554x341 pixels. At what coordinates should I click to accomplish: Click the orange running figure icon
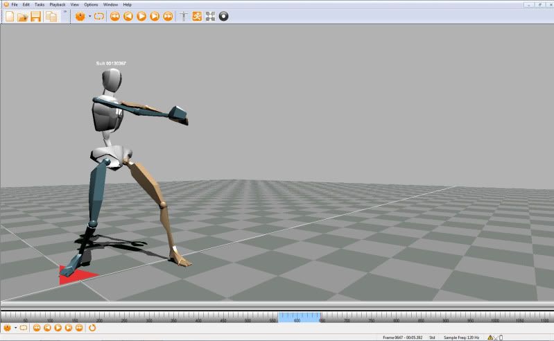[x=197, y=16]
